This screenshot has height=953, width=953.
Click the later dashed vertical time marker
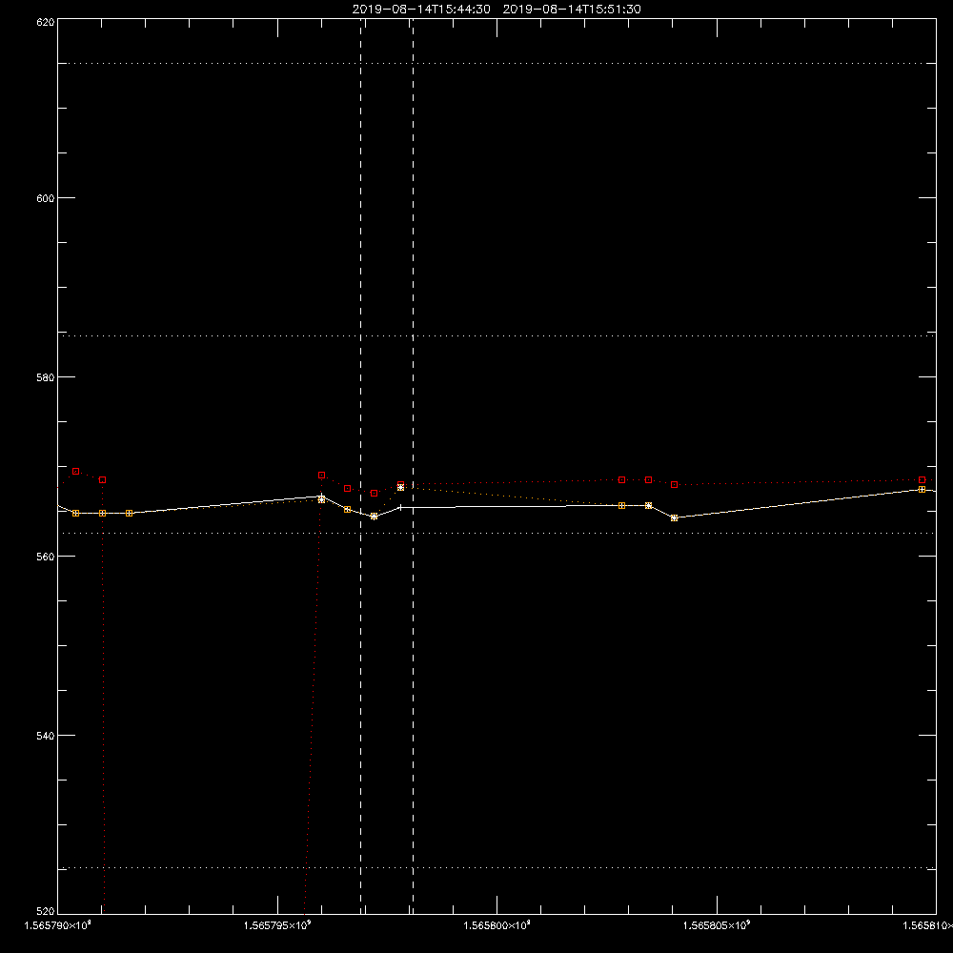click(x=414, y=466)
